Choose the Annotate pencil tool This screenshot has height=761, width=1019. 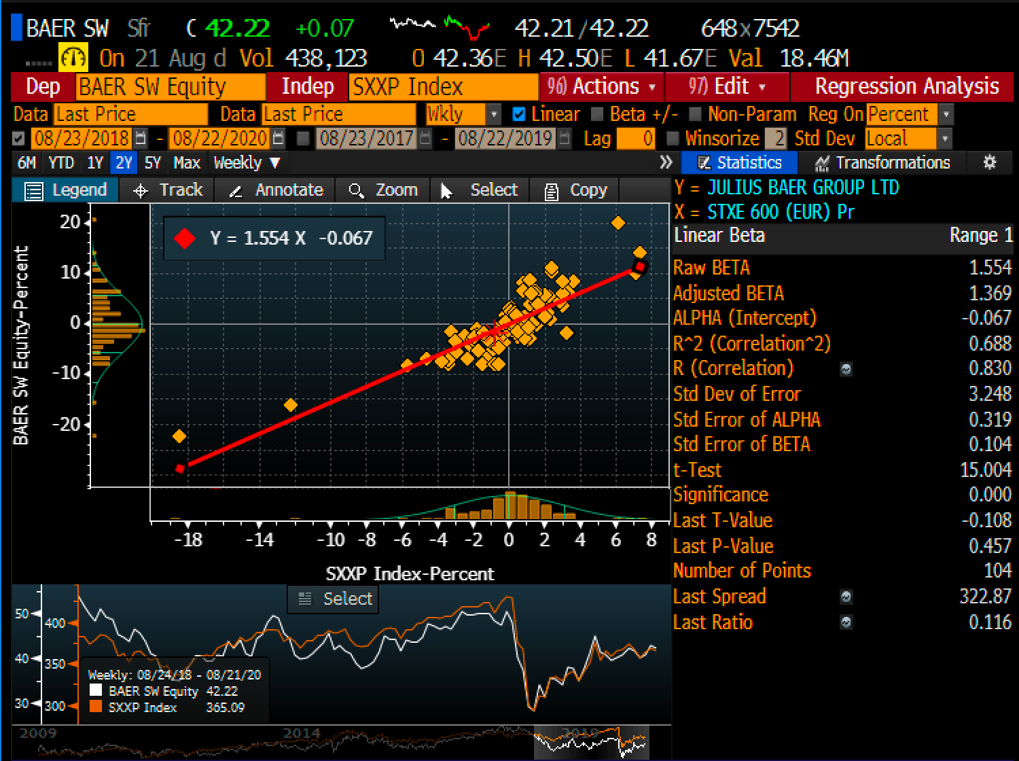click(274, 190)
